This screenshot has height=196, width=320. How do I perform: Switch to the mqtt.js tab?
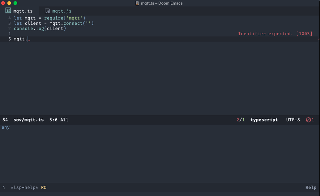pos(62,11)
